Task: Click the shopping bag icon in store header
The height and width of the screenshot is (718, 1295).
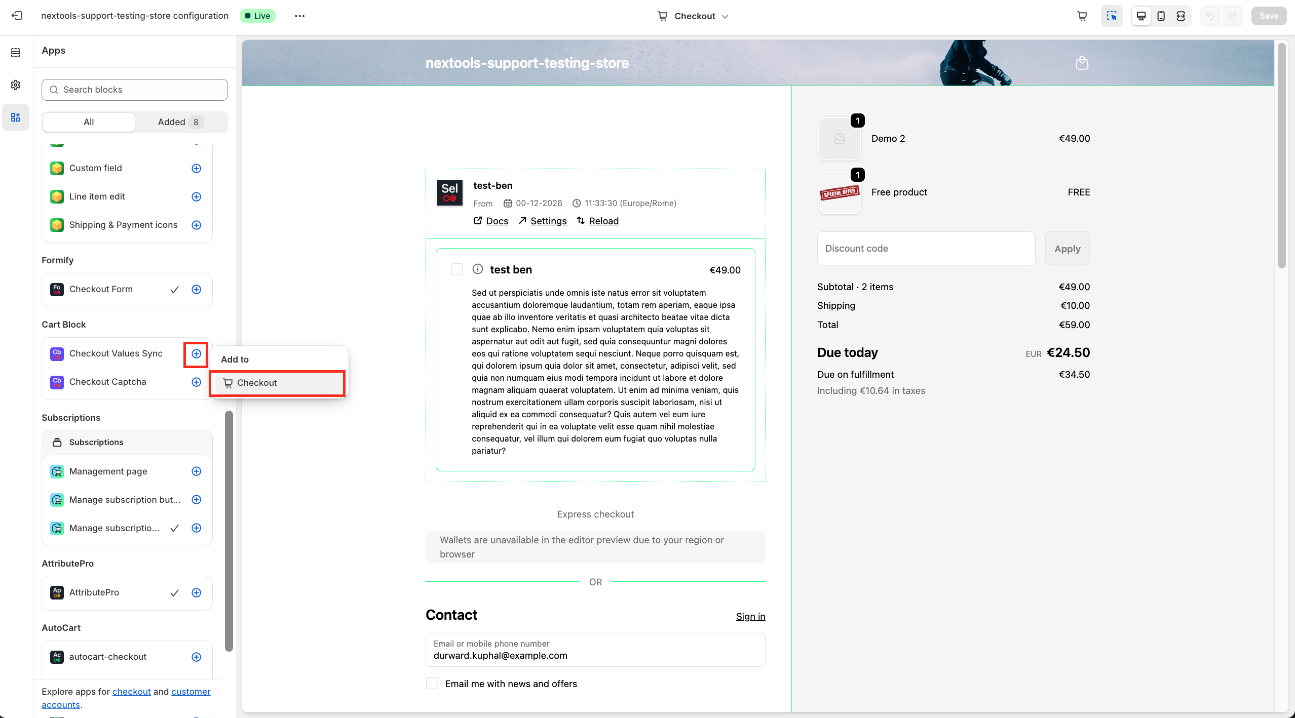Action: click(1082, 63)
